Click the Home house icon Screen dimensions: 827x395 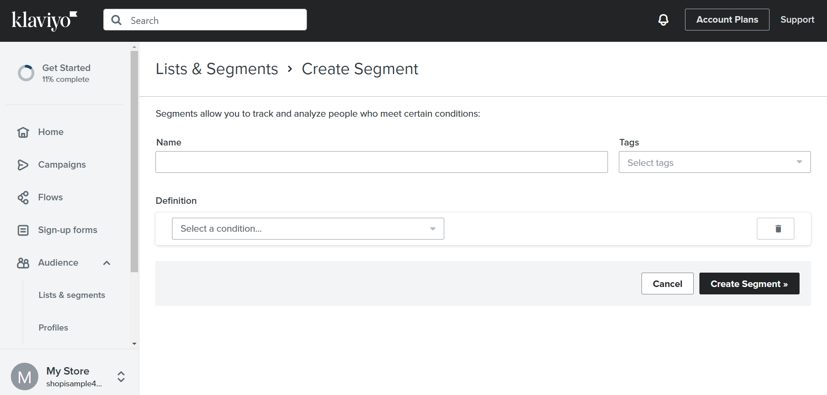click(23, 132)
